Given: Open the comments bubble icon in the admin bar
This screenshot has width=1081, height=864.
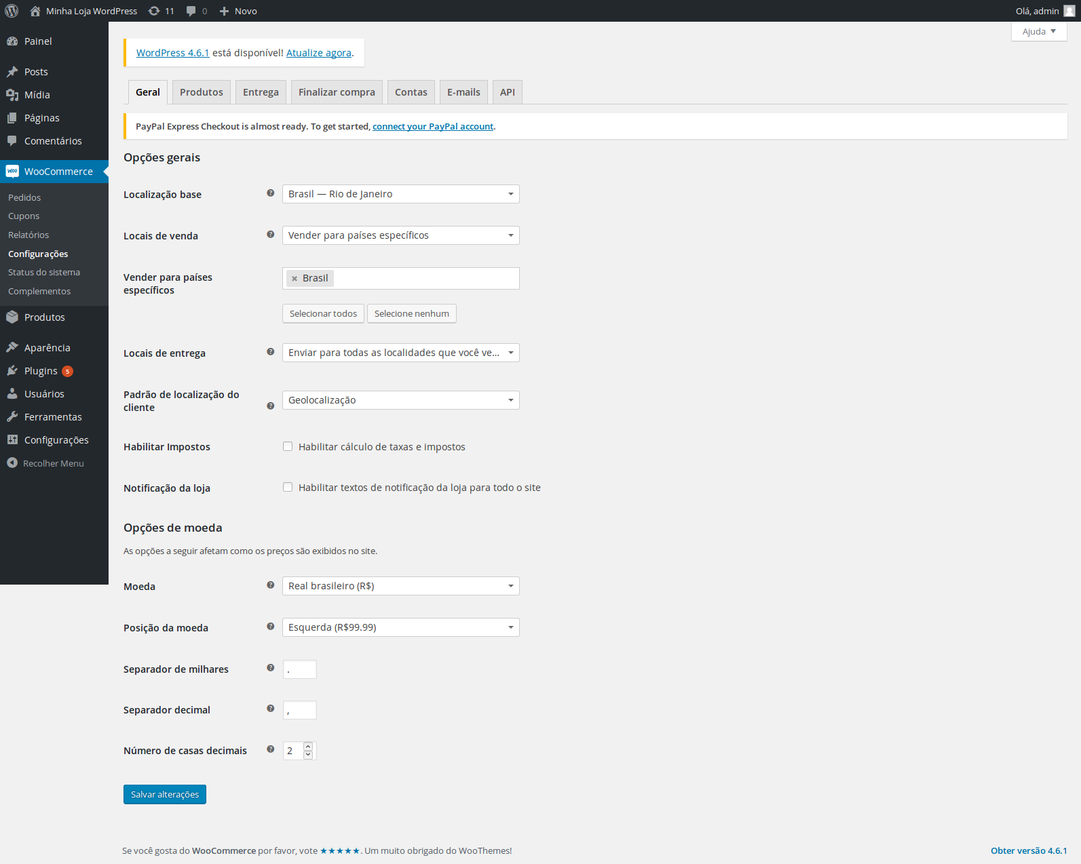Looking at the screenshot, I should tap(191, 11).
